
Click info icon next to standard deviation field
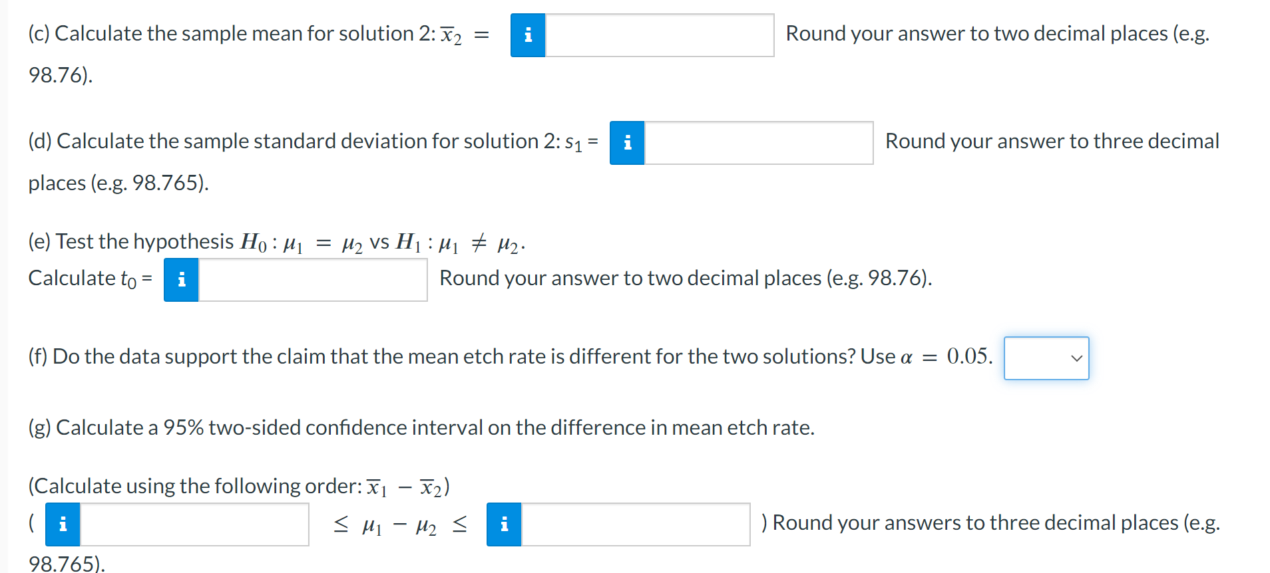click(627, 143)
